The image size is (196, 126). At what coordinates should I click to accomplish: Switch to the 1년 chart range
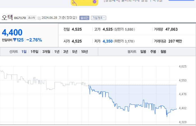pos(57,52)
